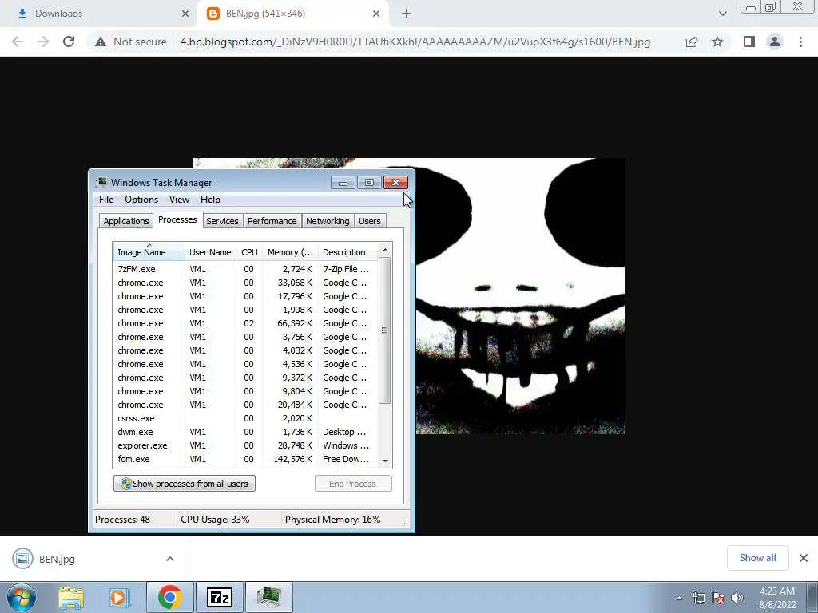Sort by Description column header

(x=347, y=251)
